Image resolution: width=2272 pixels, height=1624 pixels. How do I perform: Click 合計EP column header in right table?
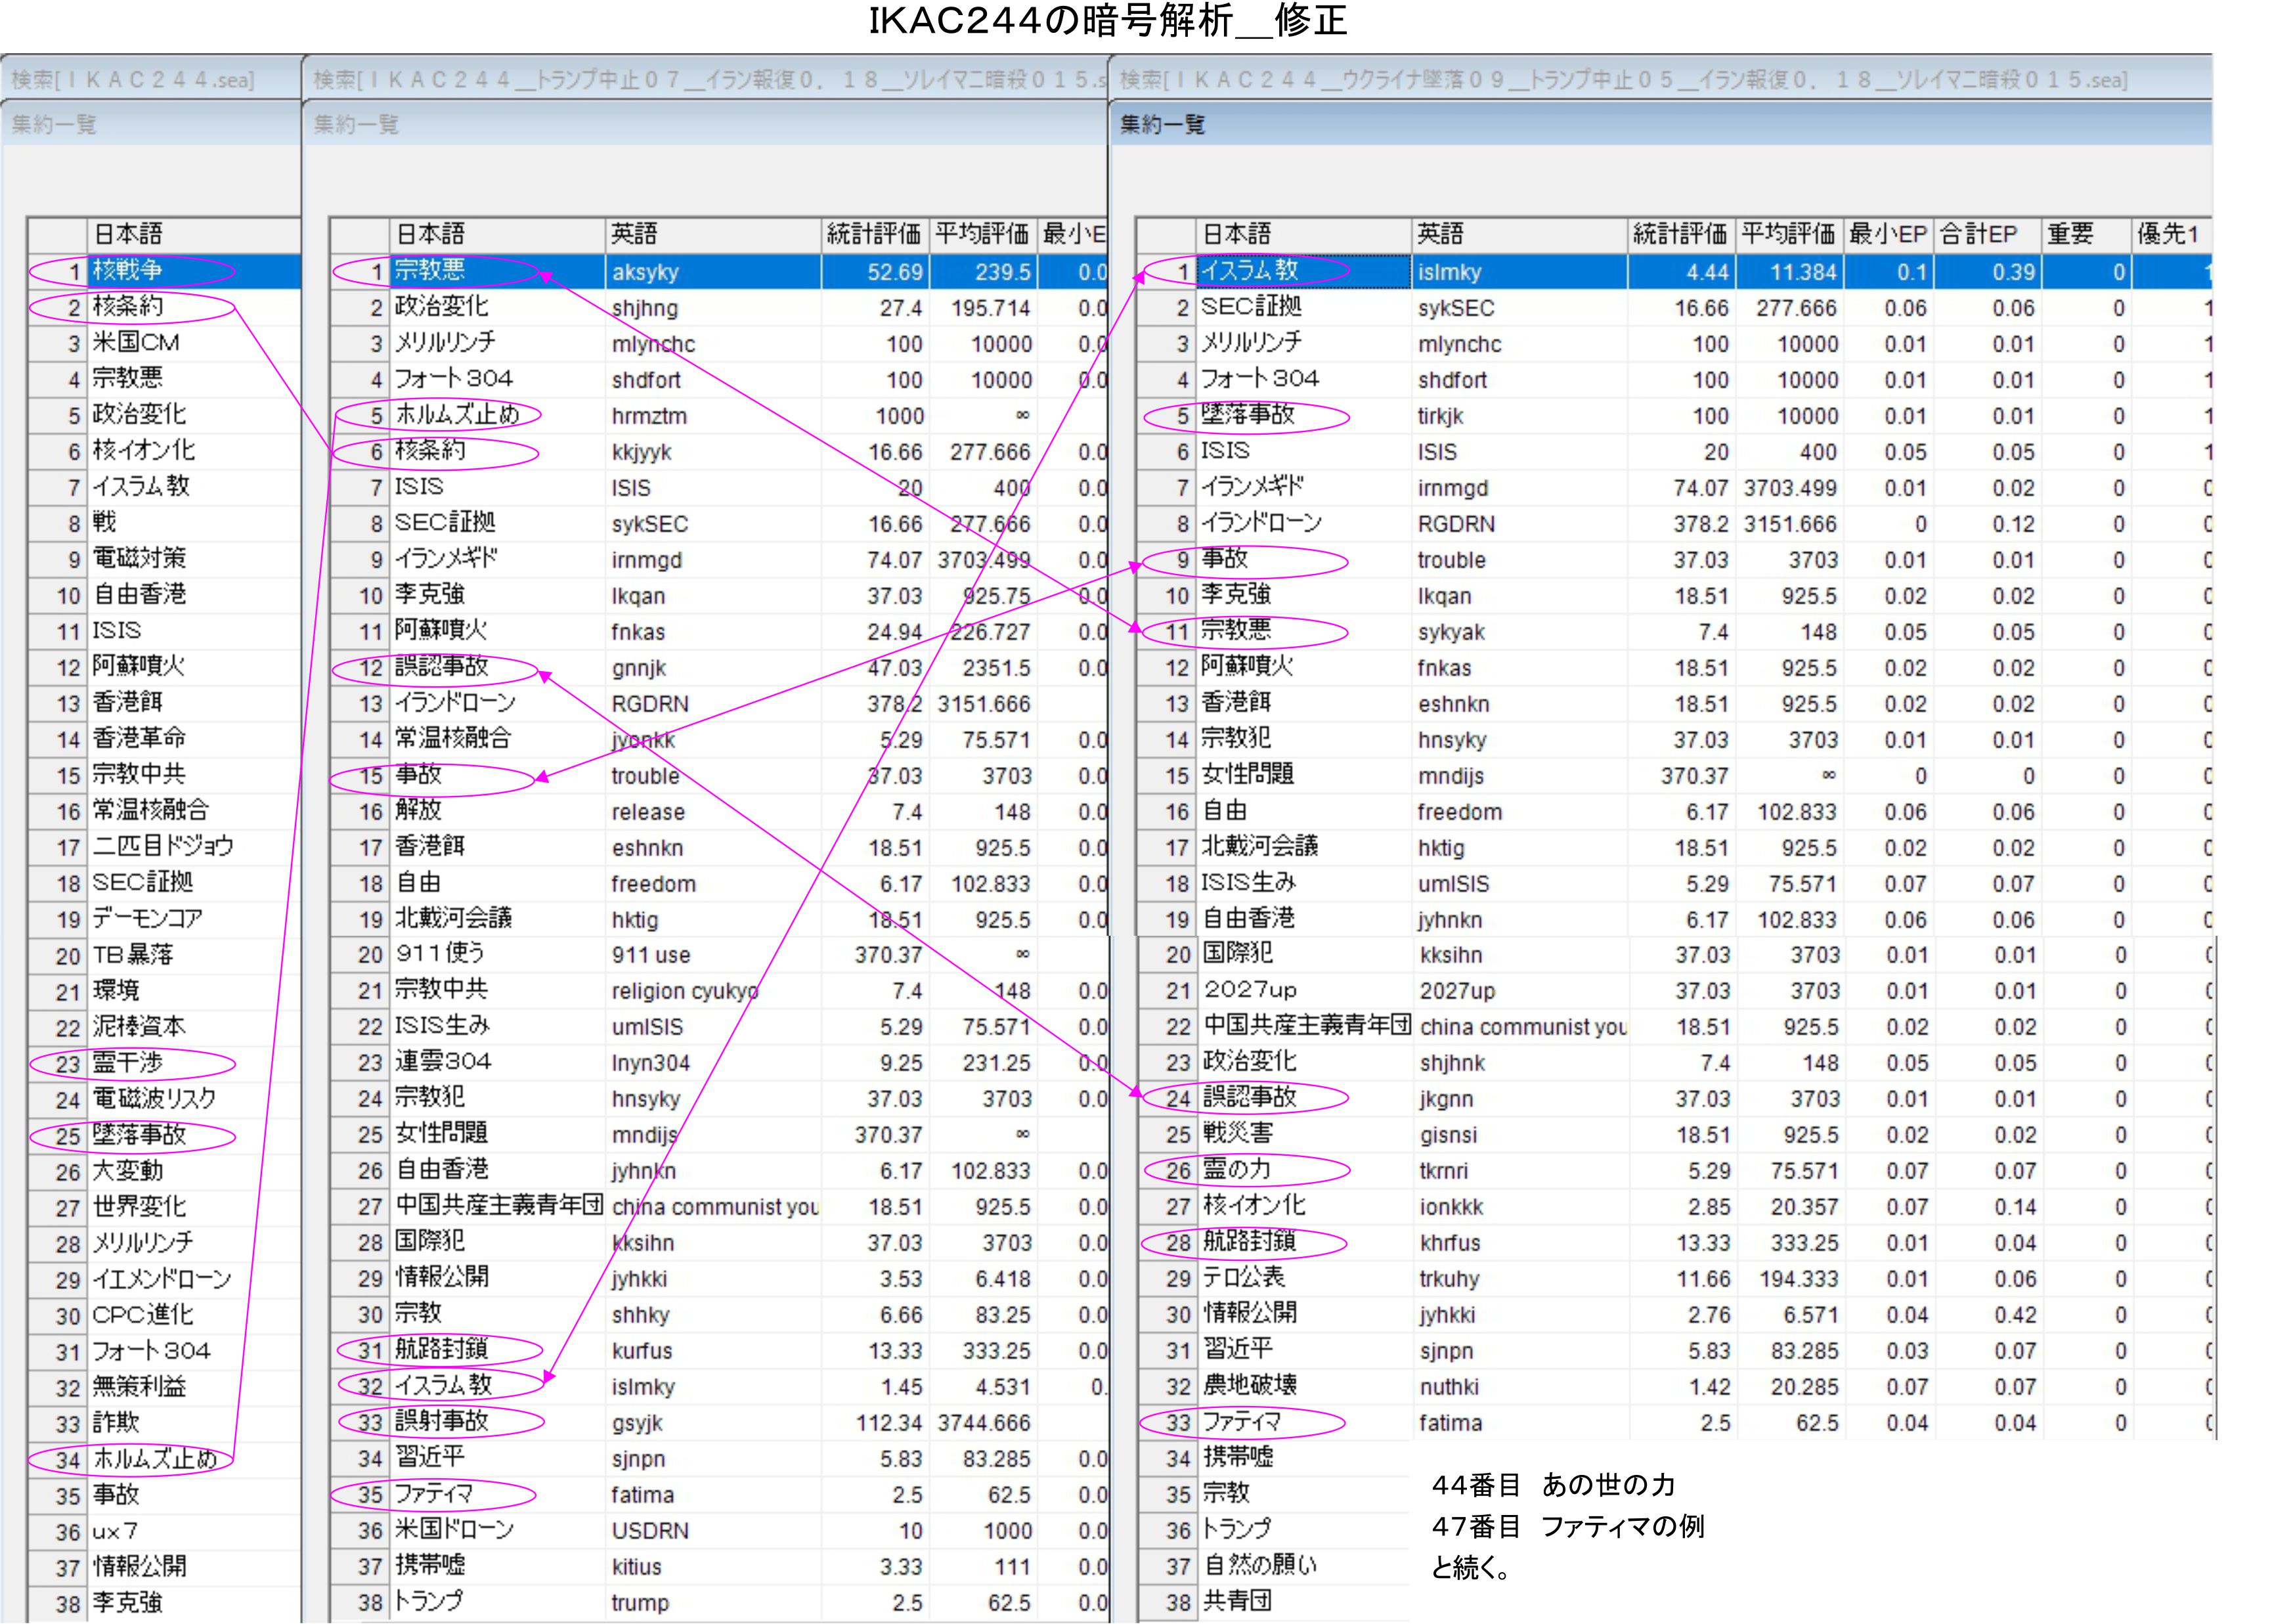pyautogui.click(x=1978, y=234)
